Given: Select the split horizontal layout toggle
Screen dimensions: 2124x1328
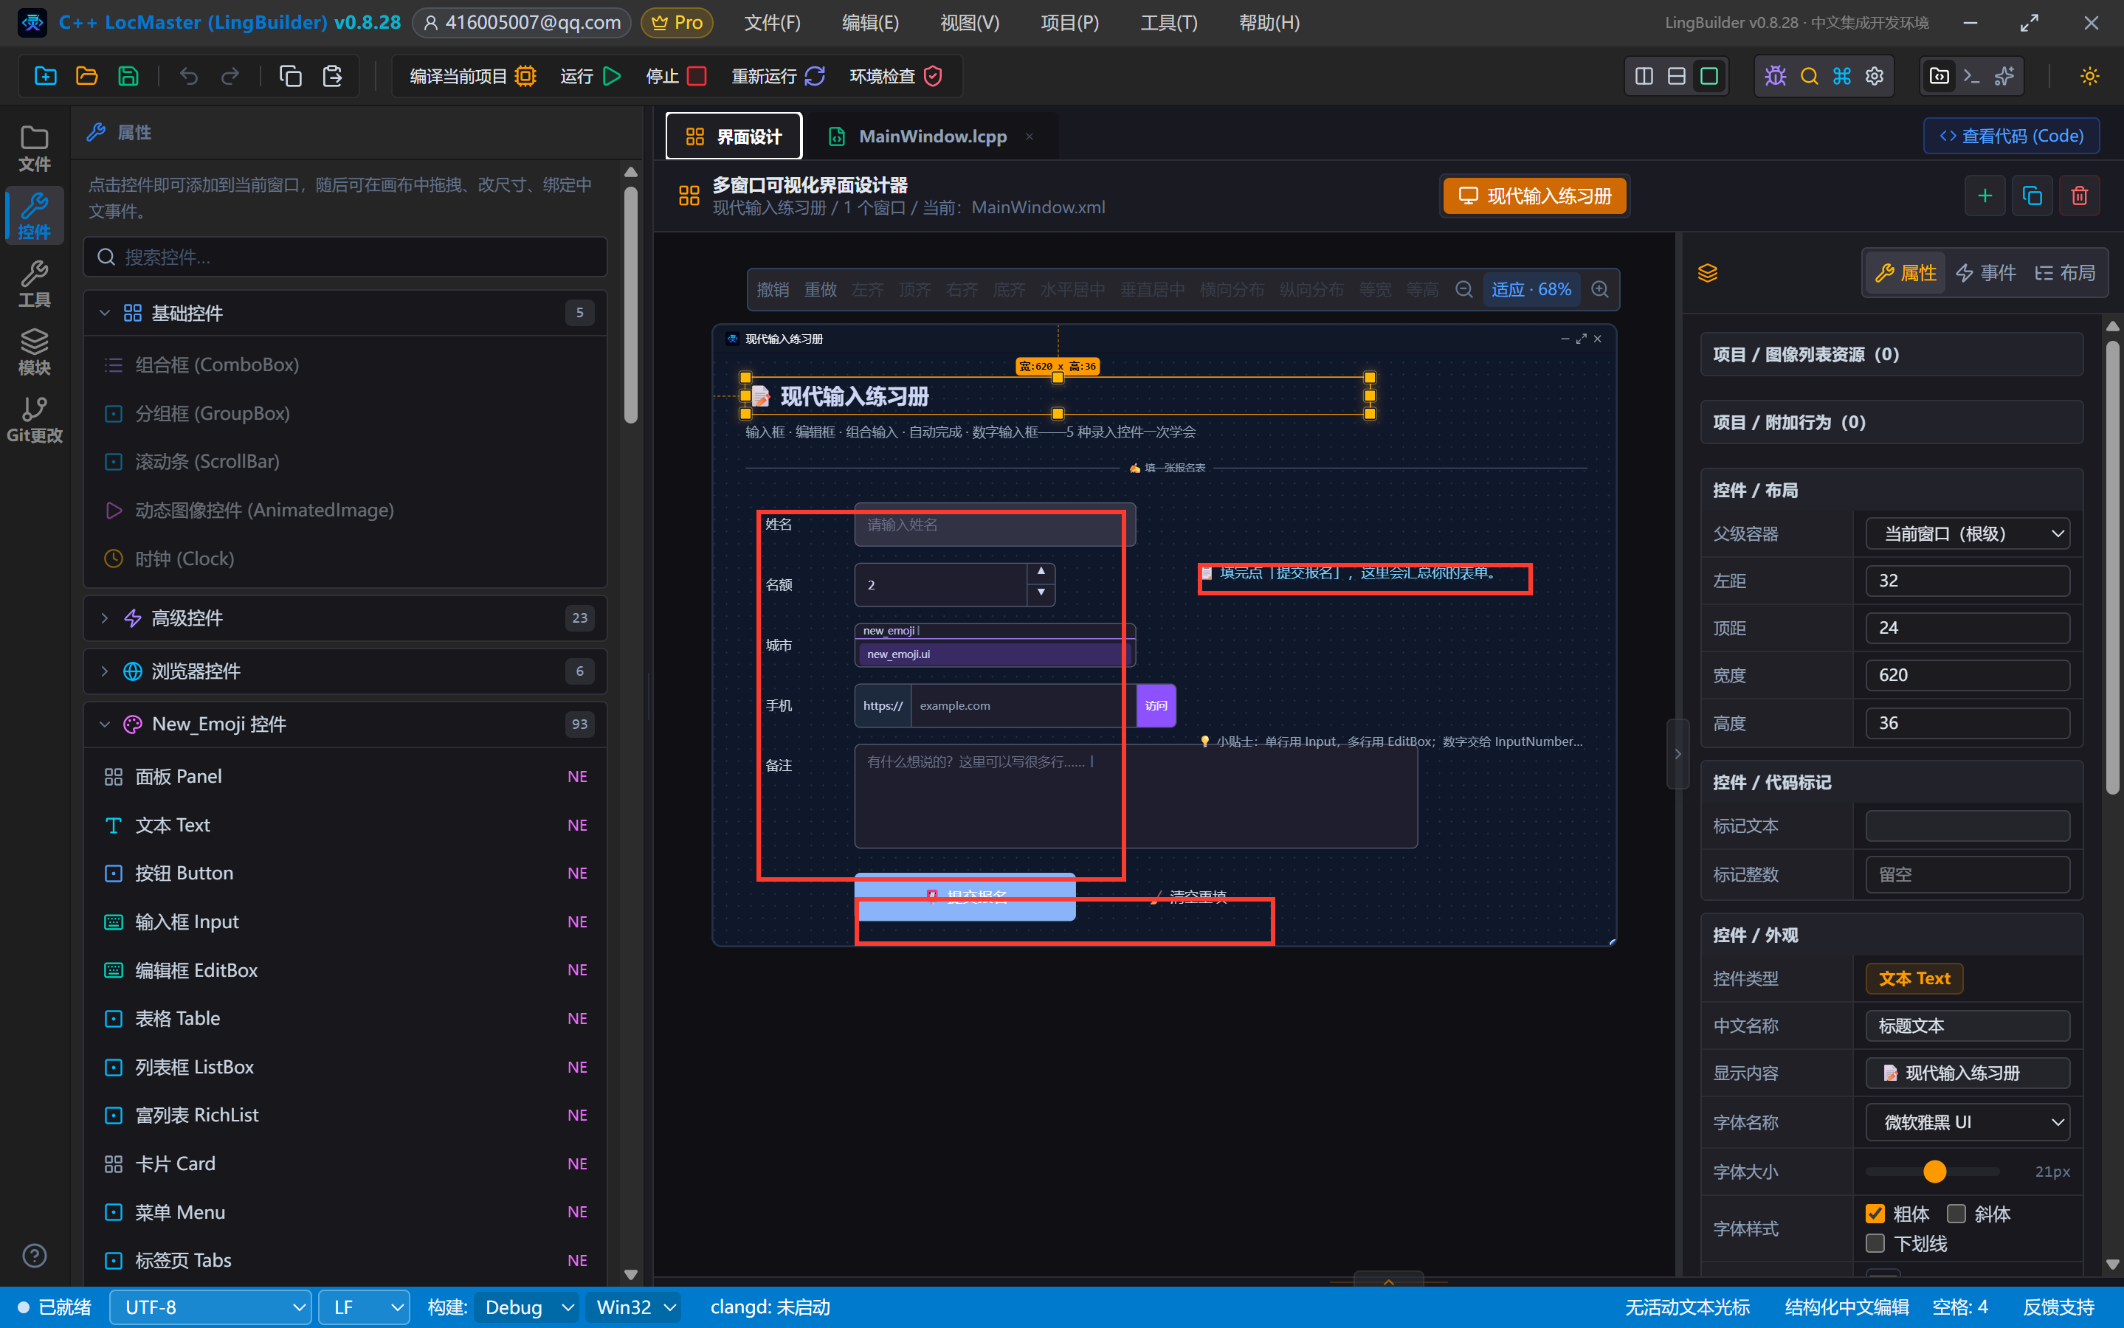Looking at the screenshot, I should point(1676,77).
